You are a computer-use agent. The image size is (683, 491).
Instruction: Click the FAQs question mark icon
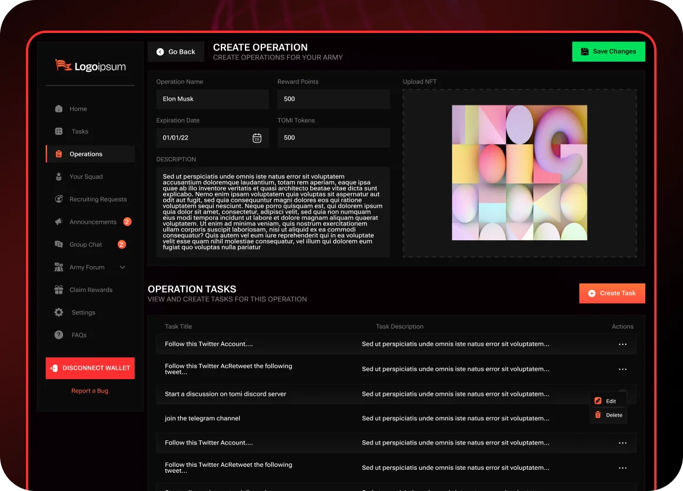coord(59,335)
